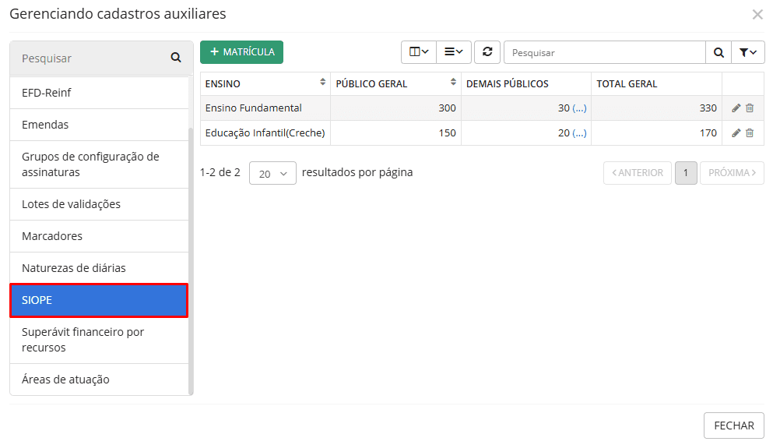
Task: Expand the filter options dropdown
Action: 747,52
